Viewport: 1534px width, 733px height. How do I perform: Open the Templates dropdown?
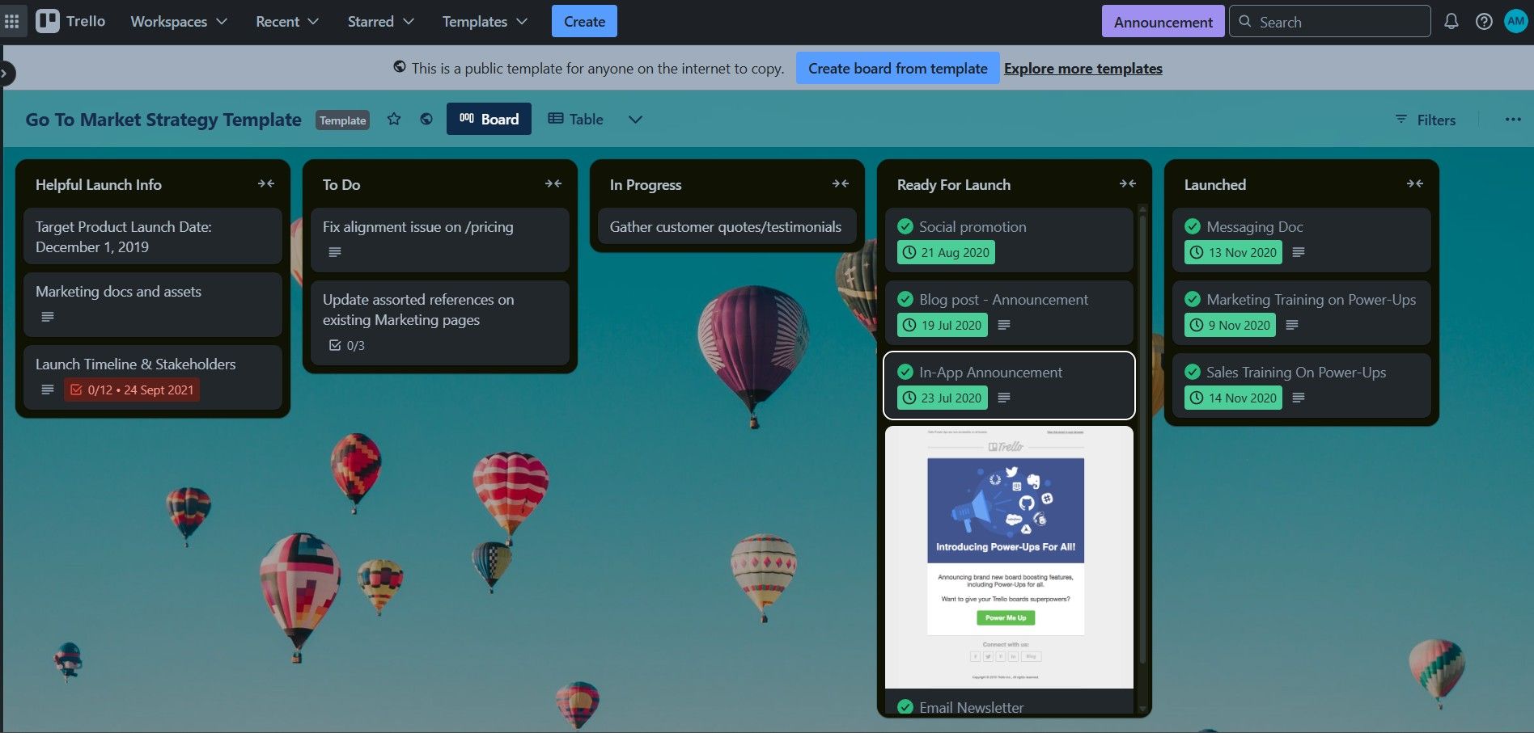(485, 22)
